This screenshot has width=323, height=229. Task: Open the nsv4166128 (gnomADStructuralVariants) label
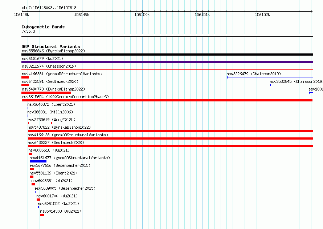68,135
